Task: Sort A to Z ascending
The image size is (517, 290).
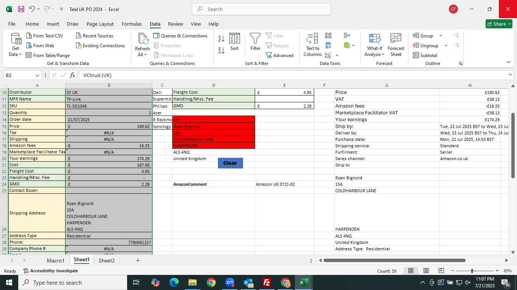Action: click(221, 39)
